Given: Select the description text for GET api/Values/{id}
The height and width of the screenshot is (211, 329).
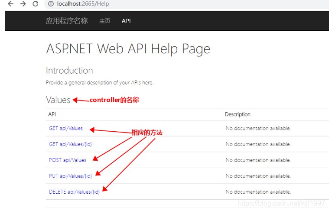Looking at the screenshot, I should (x=258, y=144).
